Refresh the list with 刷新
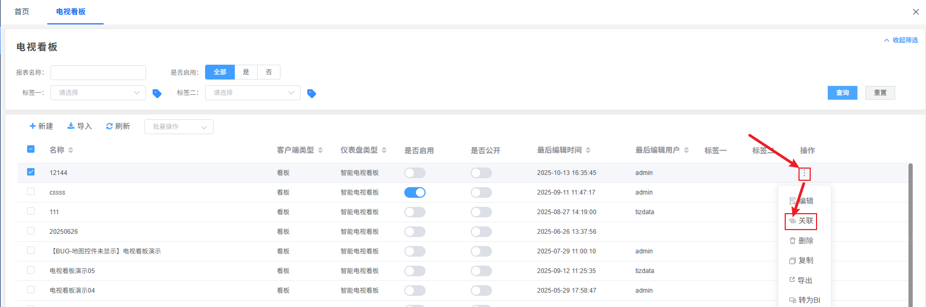The width and height of the screenshot is (926, 307). pos(118,126)
